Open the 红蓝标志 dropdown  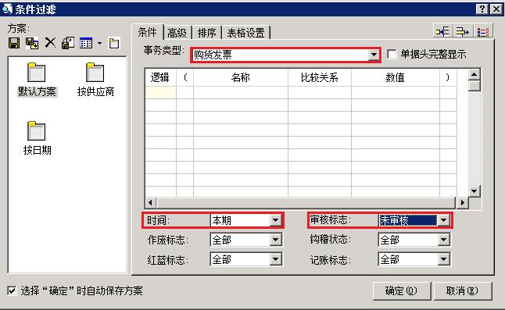point(276,259)
